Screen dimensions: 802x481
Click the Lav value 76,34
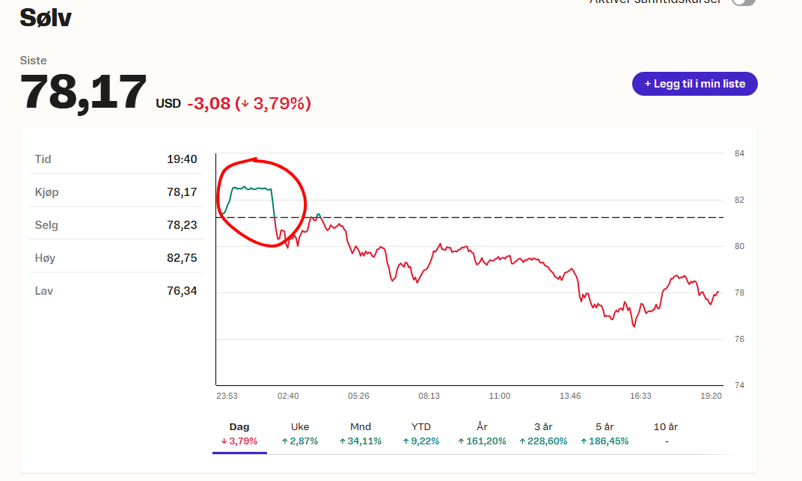(182, 291)
